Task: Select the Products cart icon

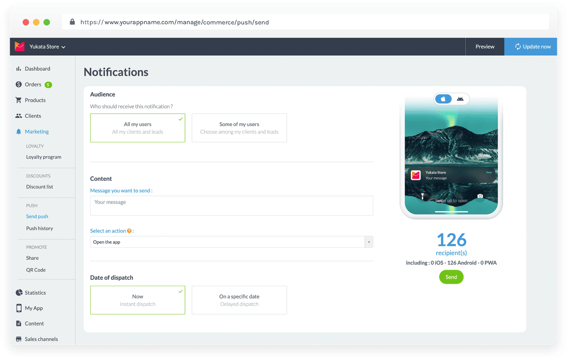Action: 19,100
